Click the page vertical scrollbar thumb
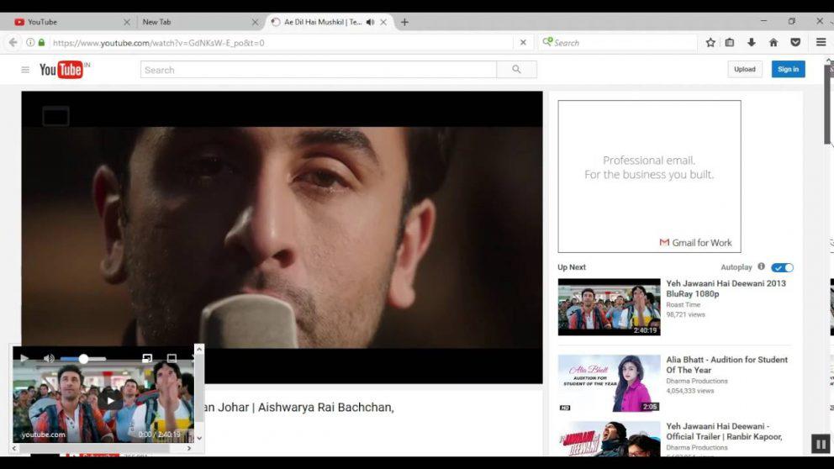The height and width of the screenshot is (469, 834). coord(829,103)
